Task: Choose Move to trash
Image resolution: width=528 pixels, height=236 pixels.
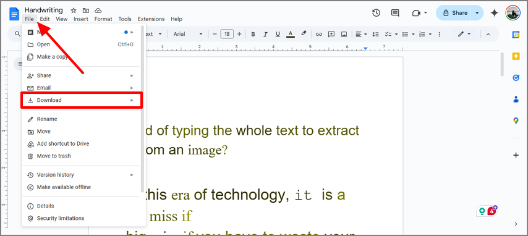Action: [x=81, y=156]
